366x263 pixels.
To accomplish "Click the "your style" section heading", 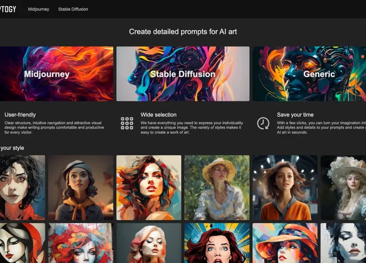I will coord(12,148).
